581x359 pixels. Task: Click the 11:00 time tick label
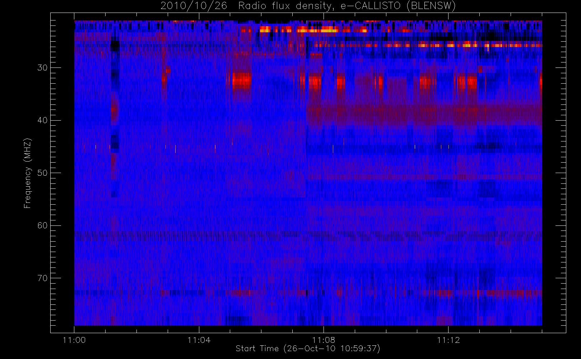pos(74,340)
